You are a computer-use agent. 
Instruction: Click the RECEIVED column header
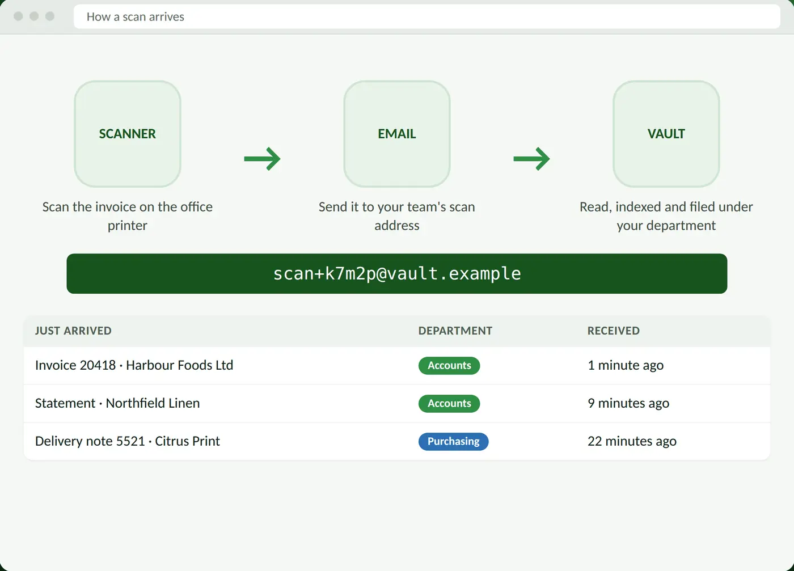pos(614,331)
